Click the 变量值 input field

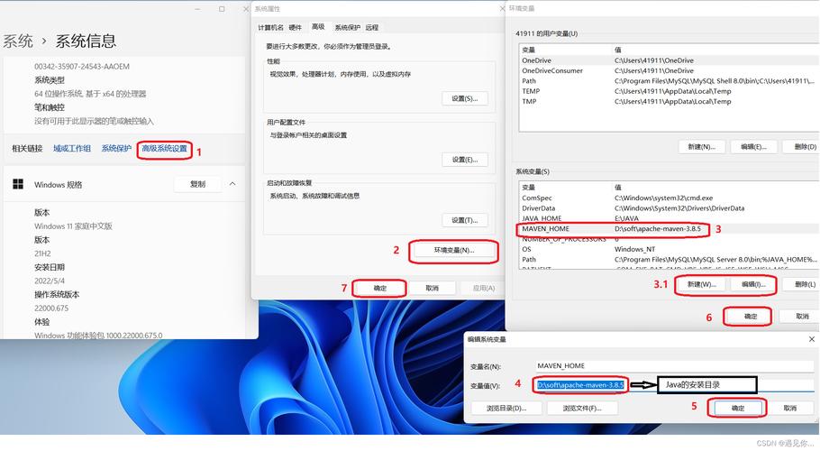[675, 385]
